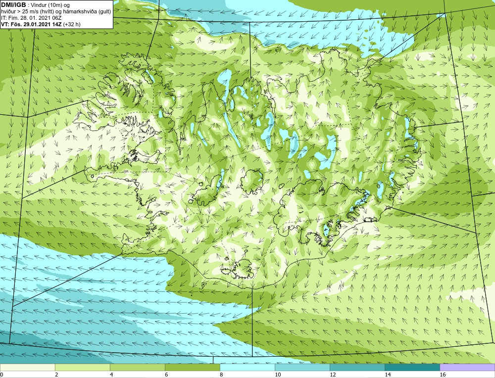Viewport: 495px width, 378px height.
Task: Click the 14–16 m/s dark teal swatch
Action: 412,367
